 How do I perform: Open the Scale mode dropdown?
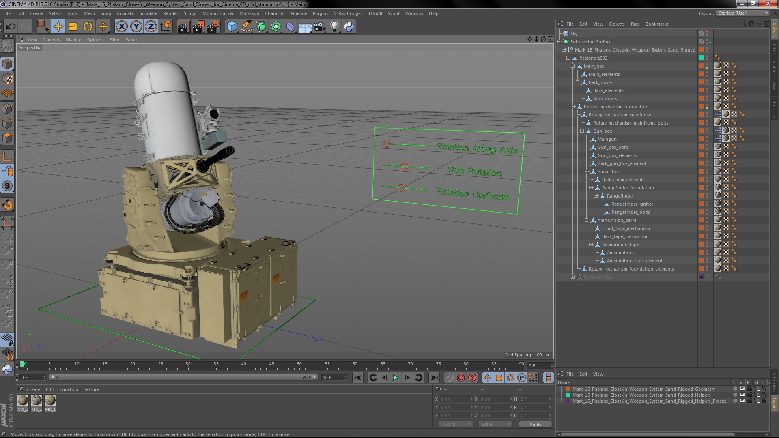(x=495, y=424)
